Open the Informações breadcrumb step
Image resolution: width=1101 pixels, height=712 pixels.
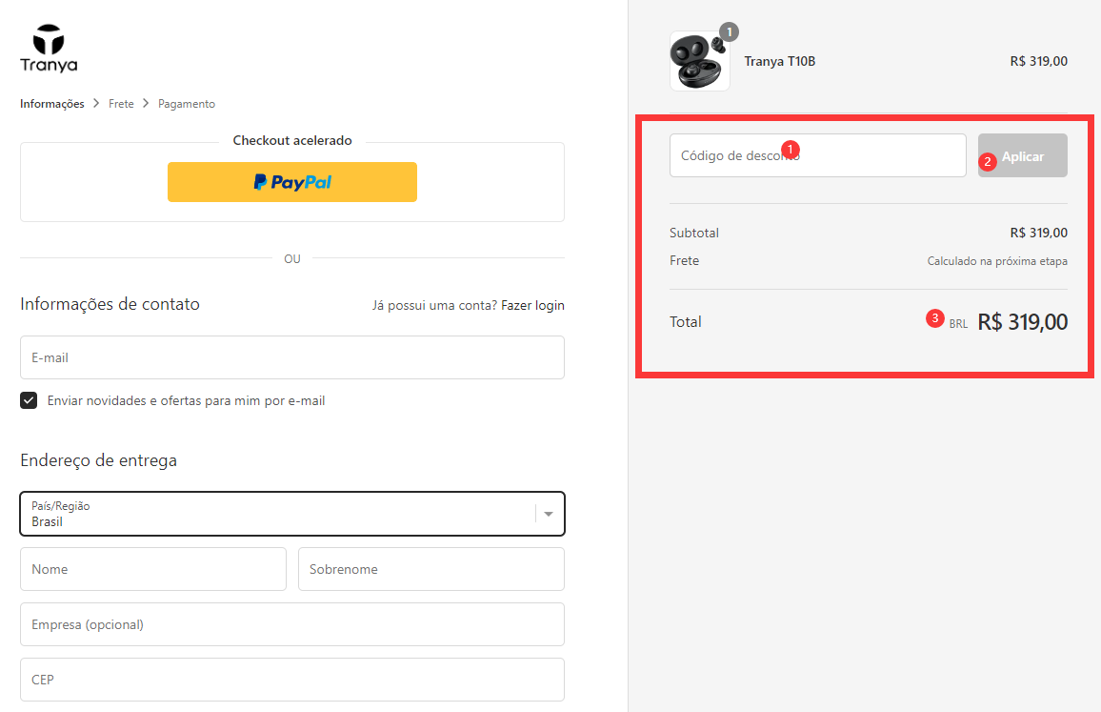click(x=52, y=104)
